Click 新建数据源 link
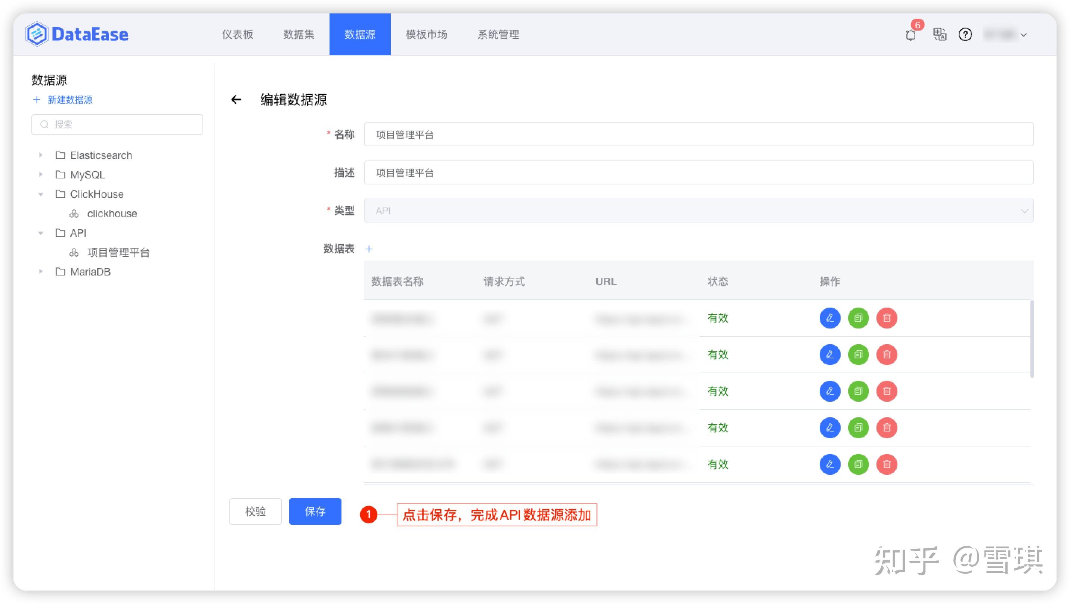This screenshot has width=1070, height=604. coord(69,100)
